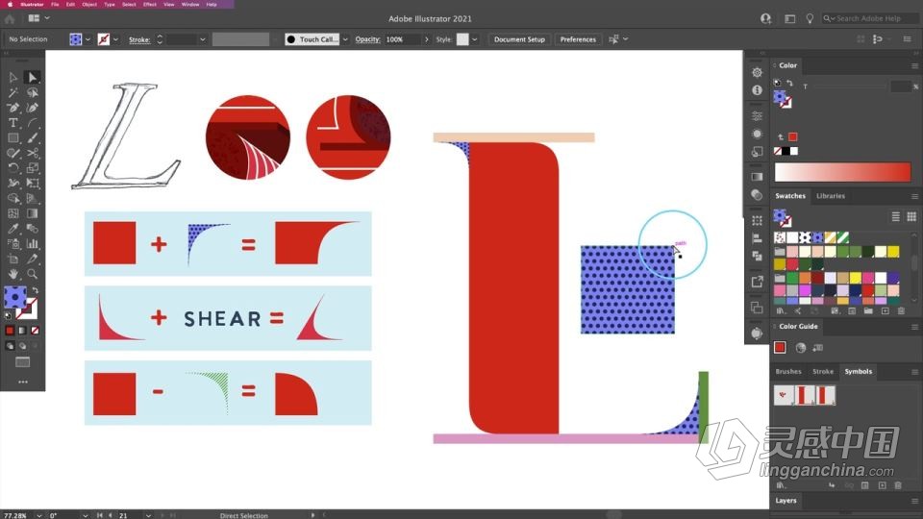Select the red base color in Color Guide

(x=780, y=347)
